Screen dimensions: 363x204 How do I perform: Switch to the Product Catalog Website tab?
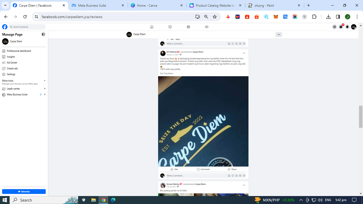pos(216,5)
